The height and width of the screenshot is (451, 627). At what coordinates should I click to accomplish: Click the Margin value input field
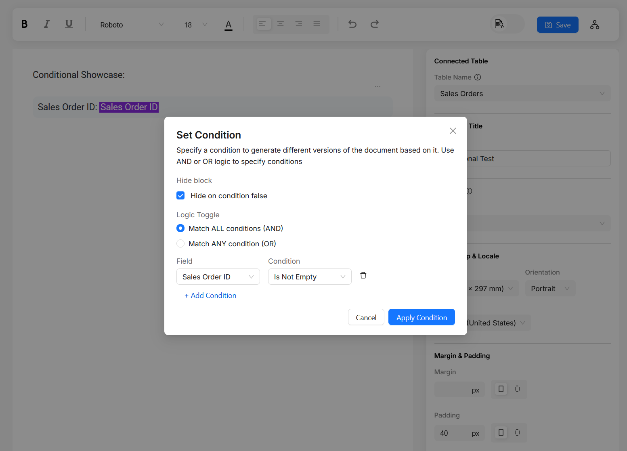pyautogui.click(x=450, y=390)
